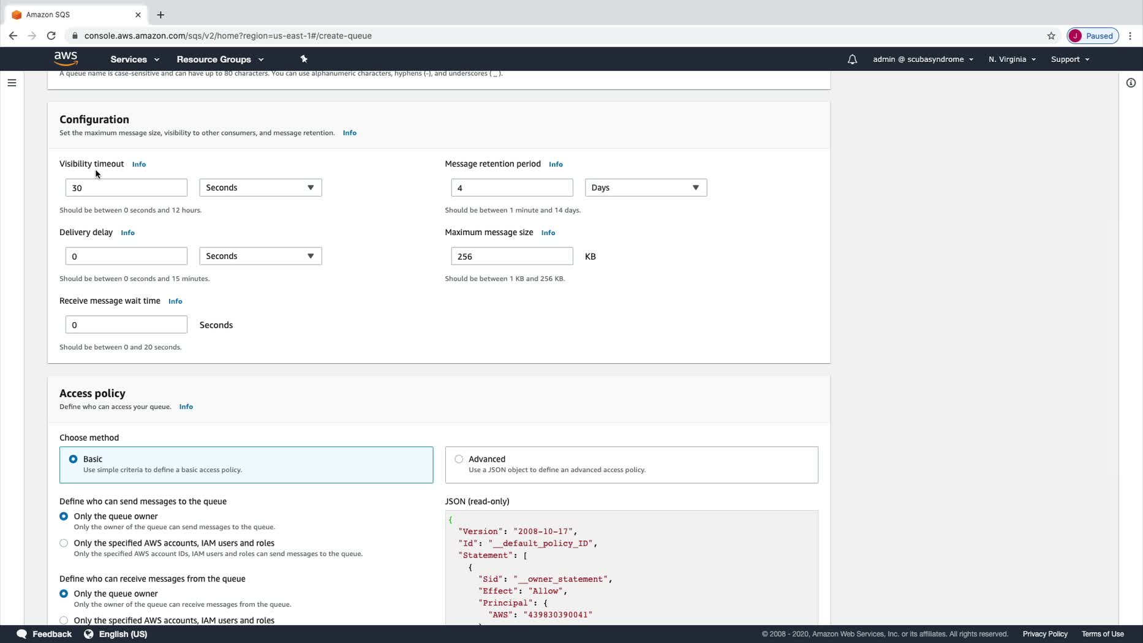Click the Message retention period value field

coord(512,187)
